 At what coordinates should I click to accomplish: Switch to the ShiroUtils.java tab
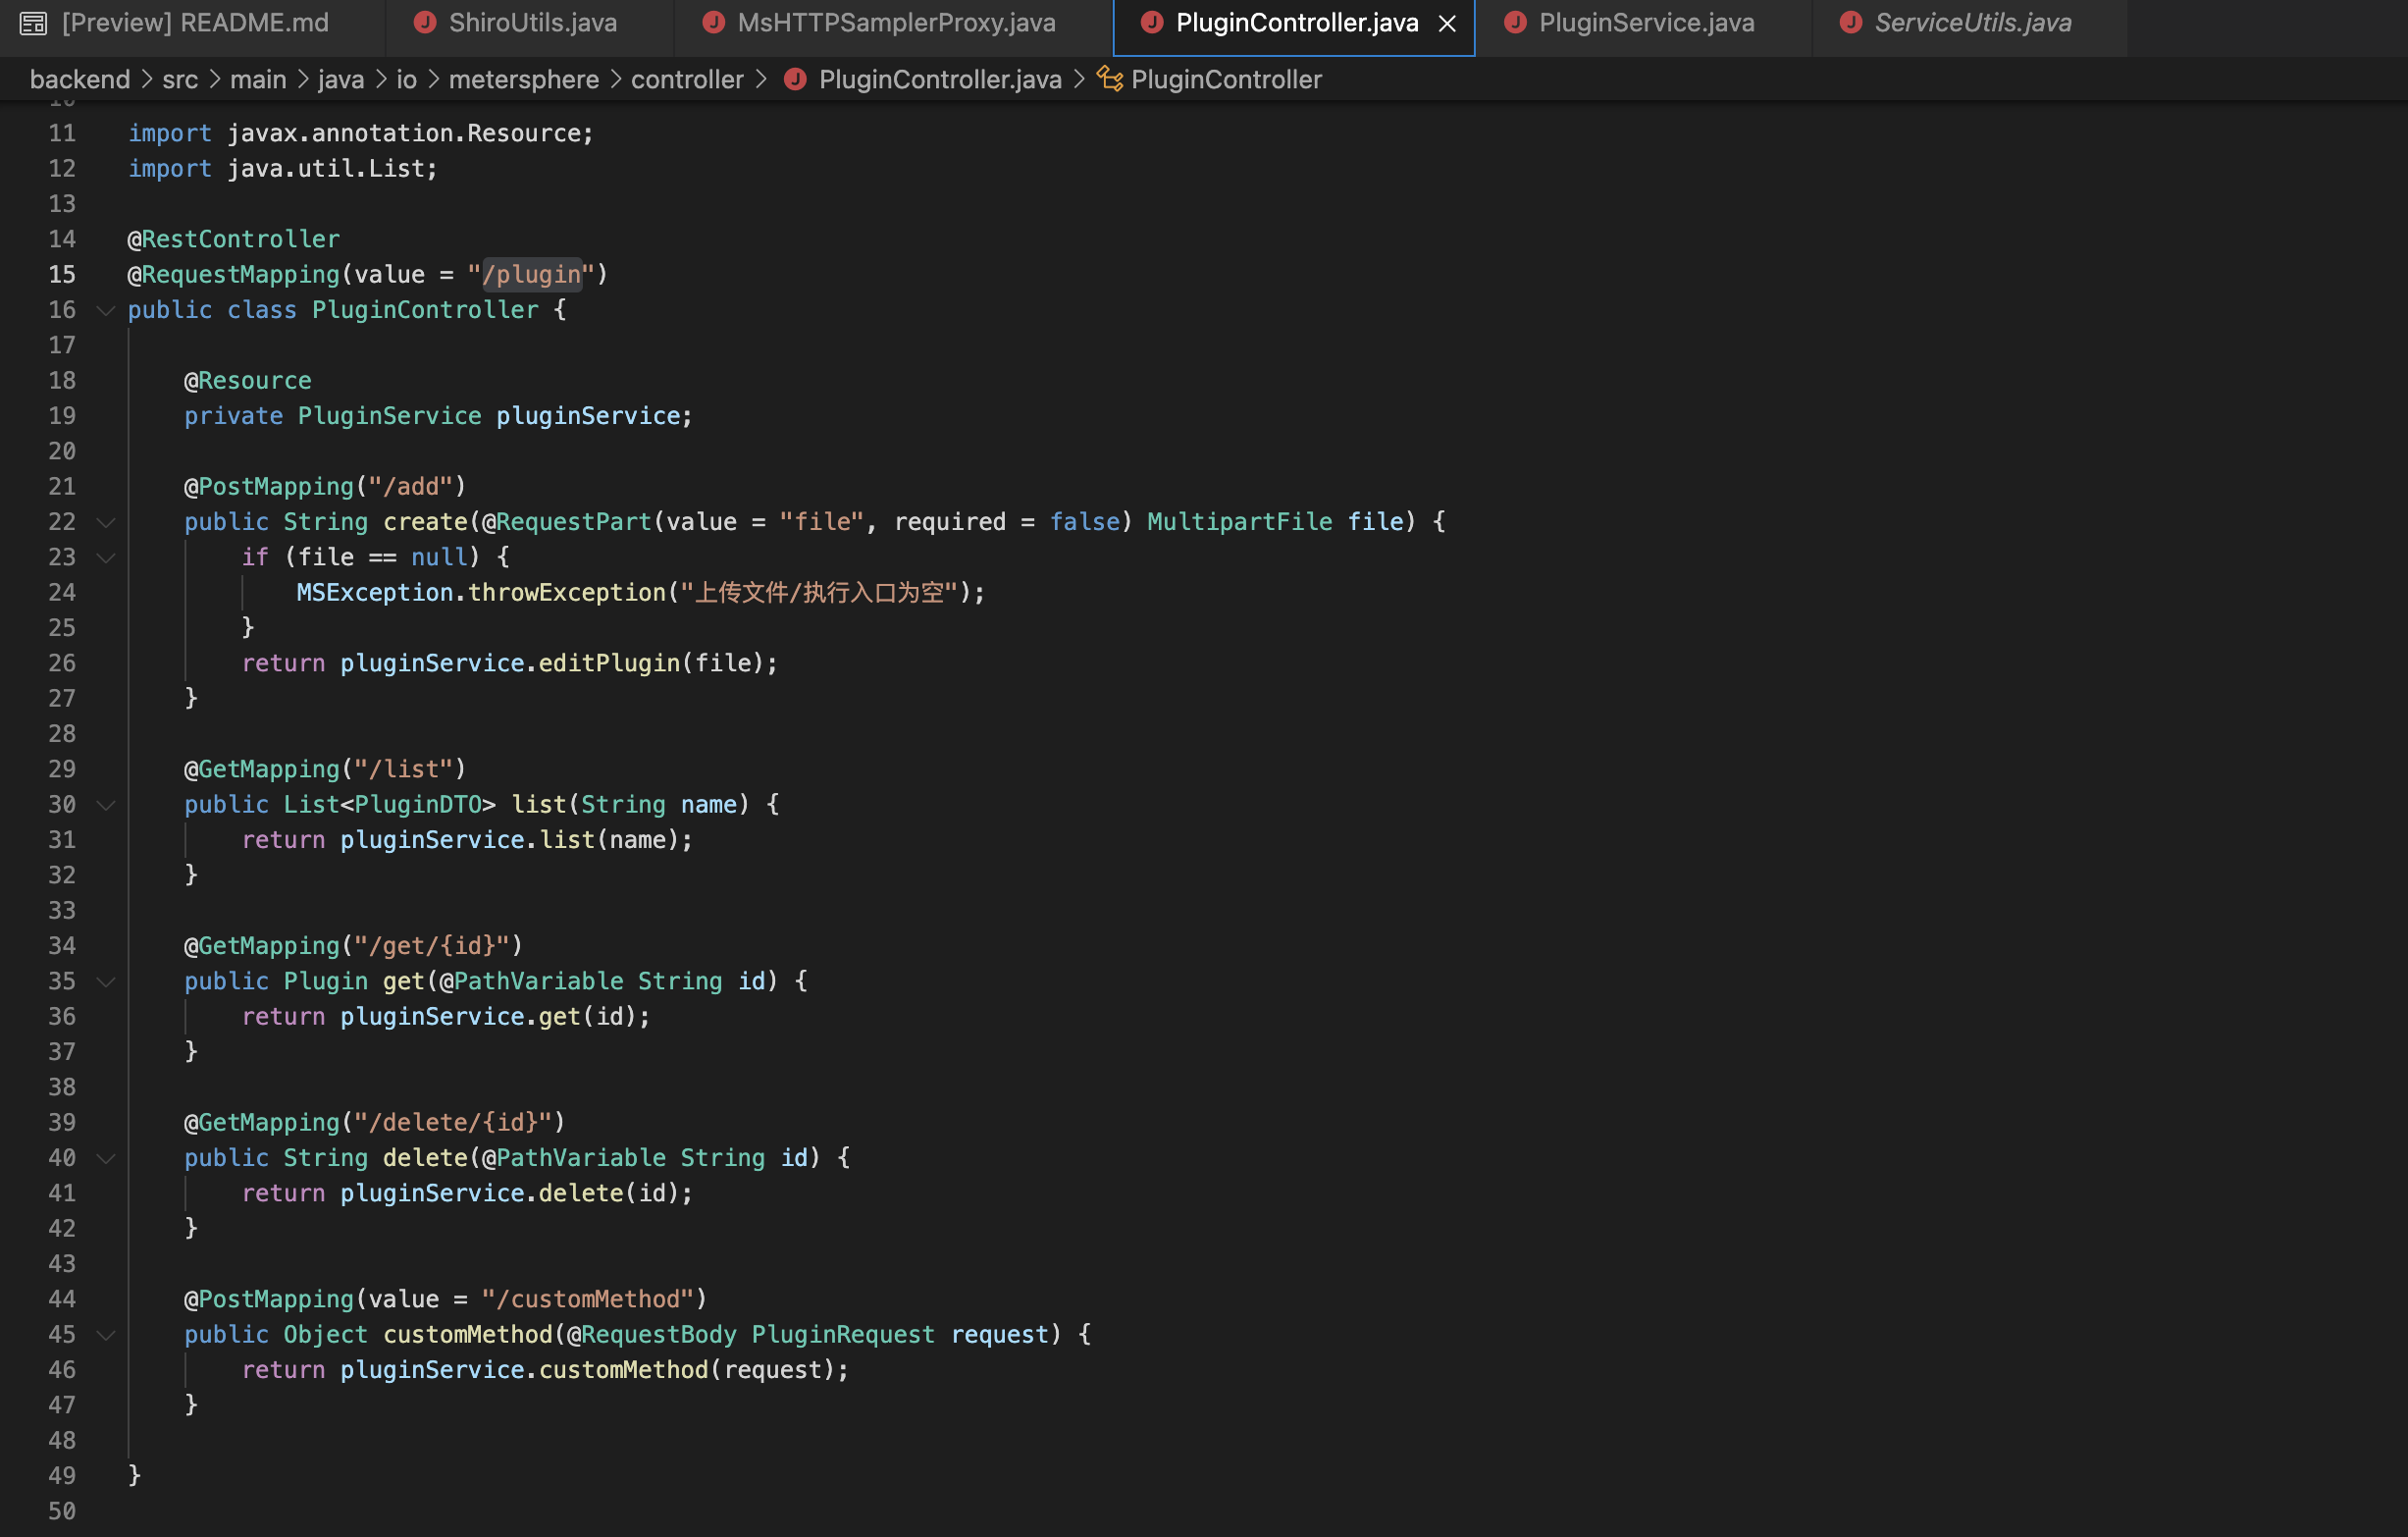[532, 23]
